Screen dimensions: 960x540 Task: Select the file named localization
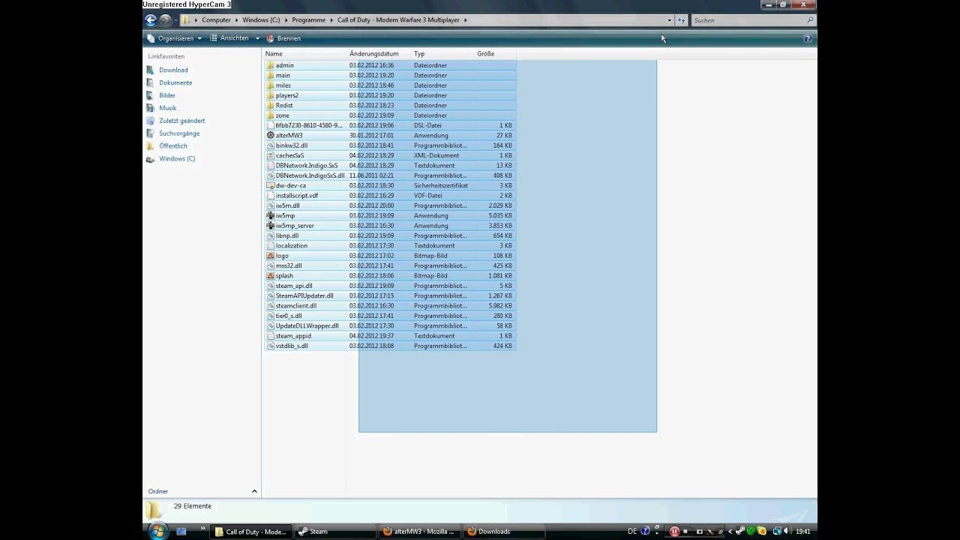pyautogui.click(x=291, y=246)
